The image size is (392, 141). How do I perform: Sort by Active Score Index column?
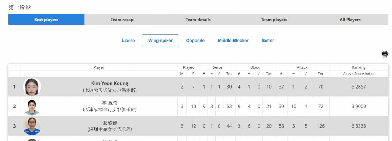(x=359, y=74)
